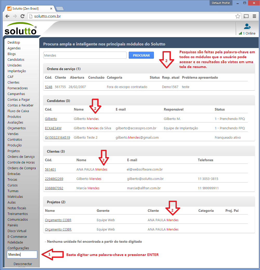Open Matrículas in the sidebar

pos(15,197)
